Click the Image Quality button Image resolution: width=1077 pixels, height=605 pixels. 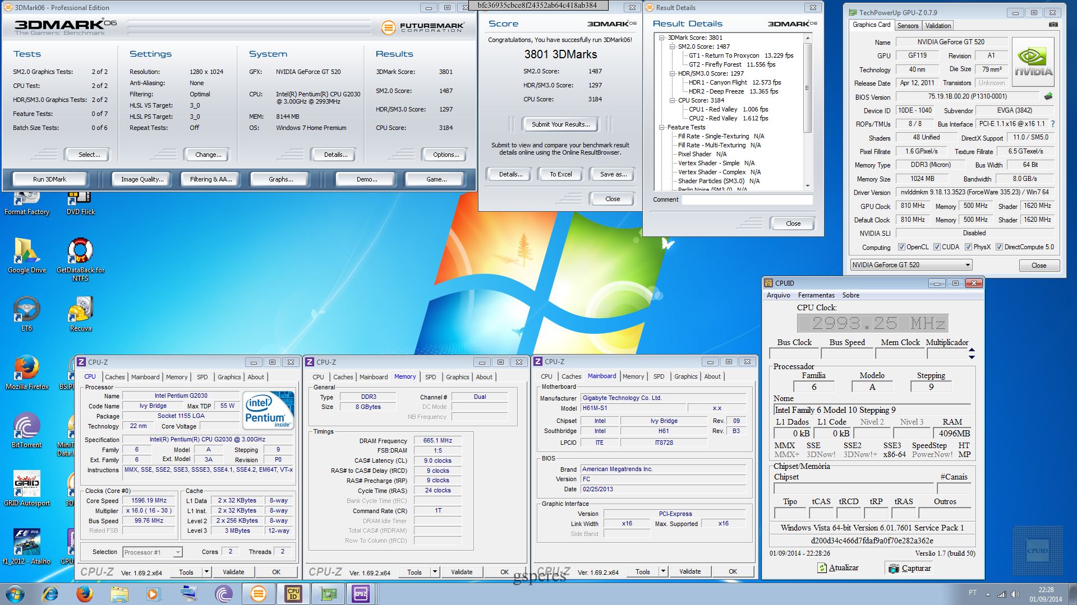pyautogui.click(x=142, y=179)
